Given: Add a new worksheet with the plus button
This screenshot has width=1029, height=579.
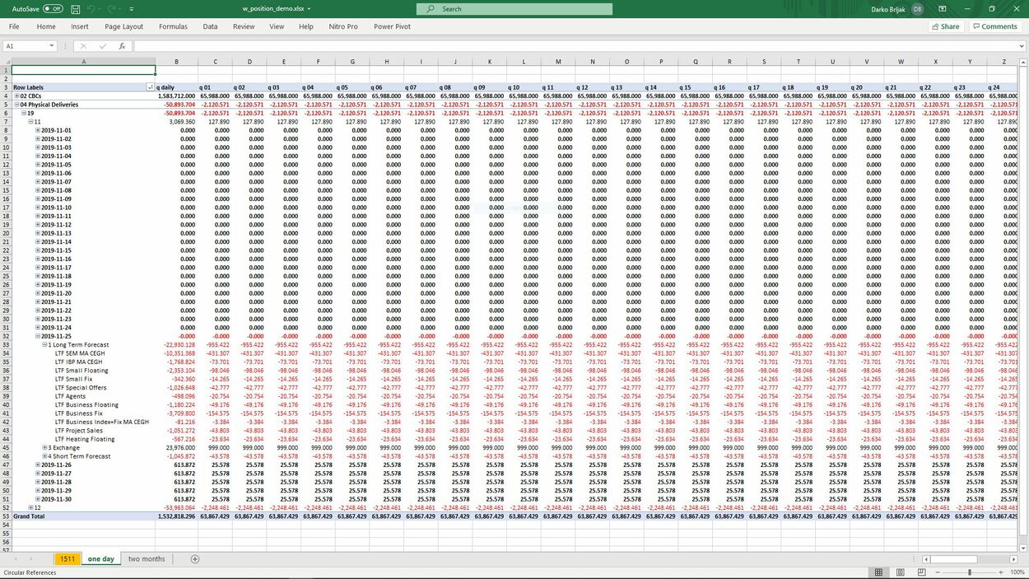Looking at the screenshot, I should coord(194,558).
